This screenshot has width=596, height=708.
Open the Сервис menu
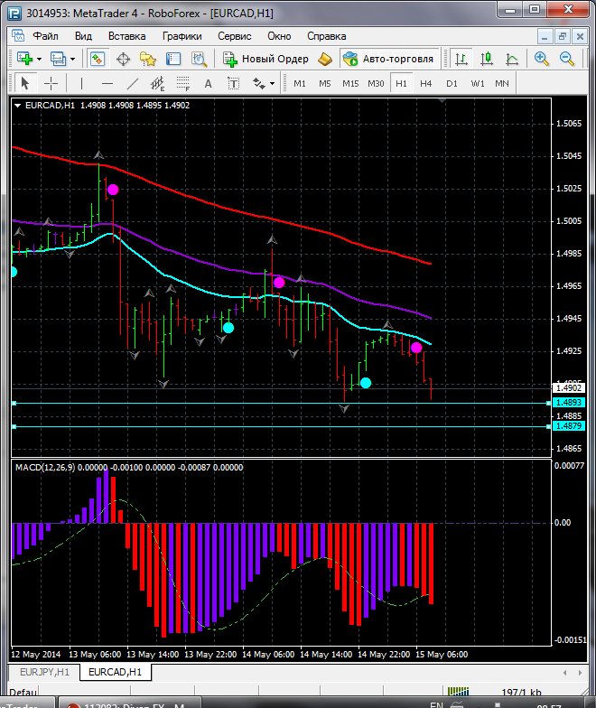[234, 36]
